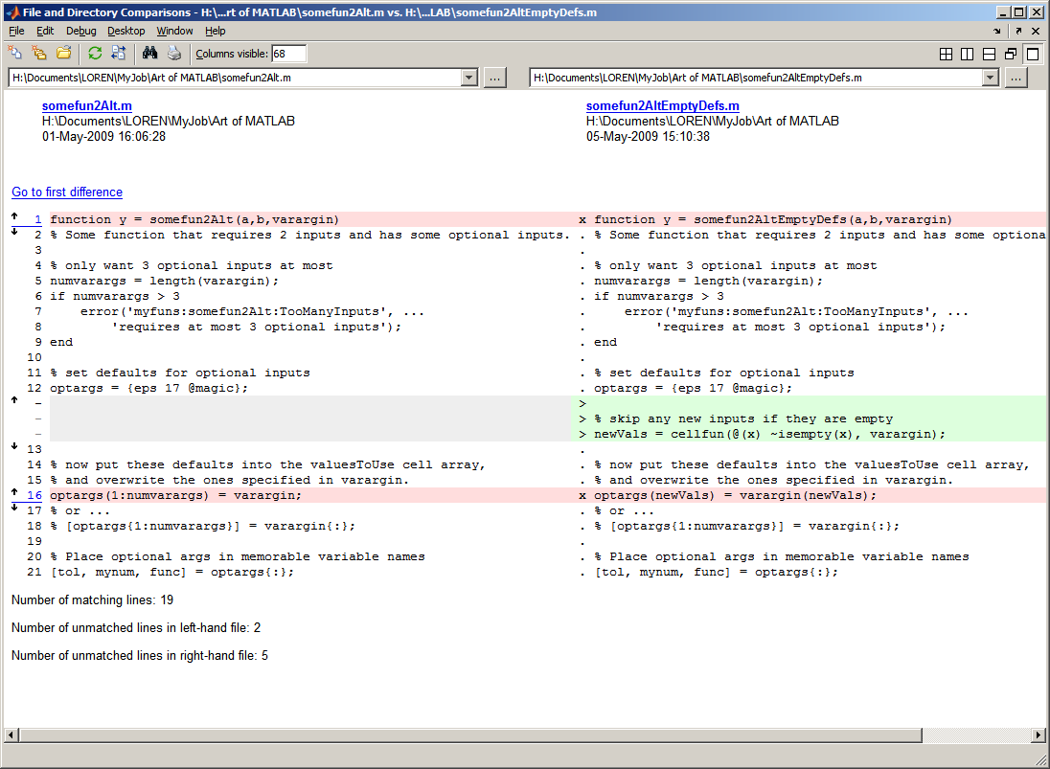
Task: Click the new directory comparison icon
Action: pyautogui.click(x=39, y=54)
